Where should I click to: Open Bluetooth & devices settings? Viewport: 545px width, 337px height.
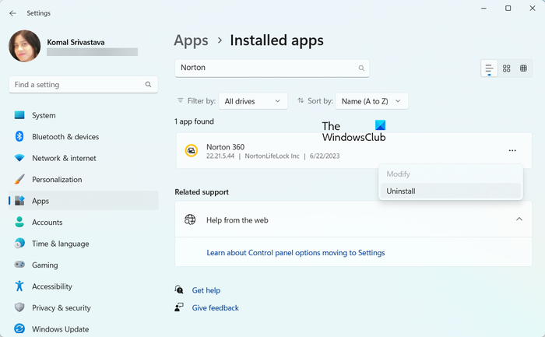tap(65, 137)
